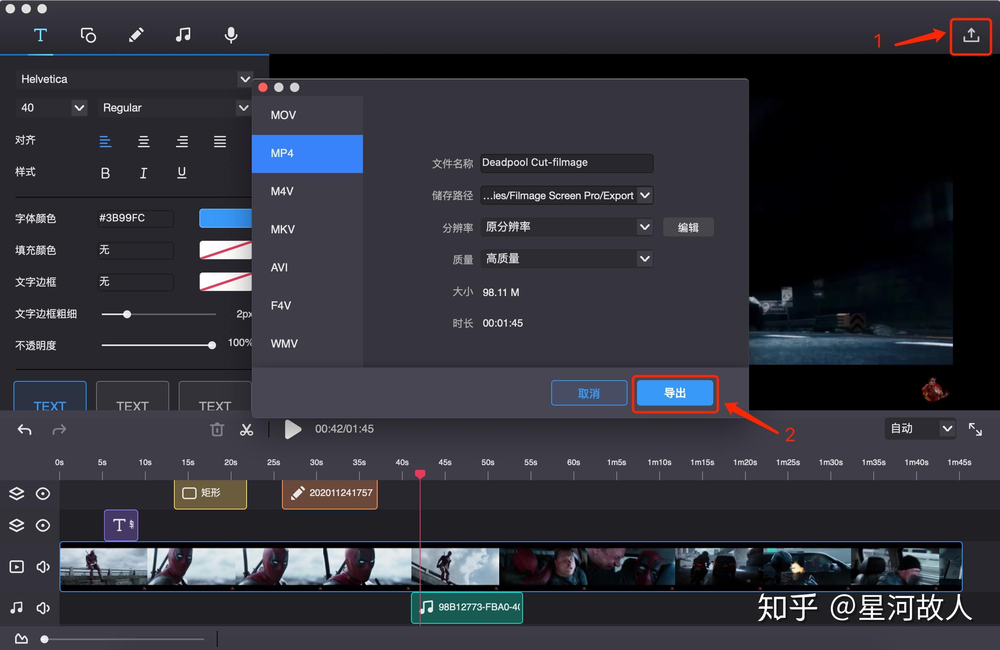Click the export share icon top right
1000x650 pixels.
[971, 36]
